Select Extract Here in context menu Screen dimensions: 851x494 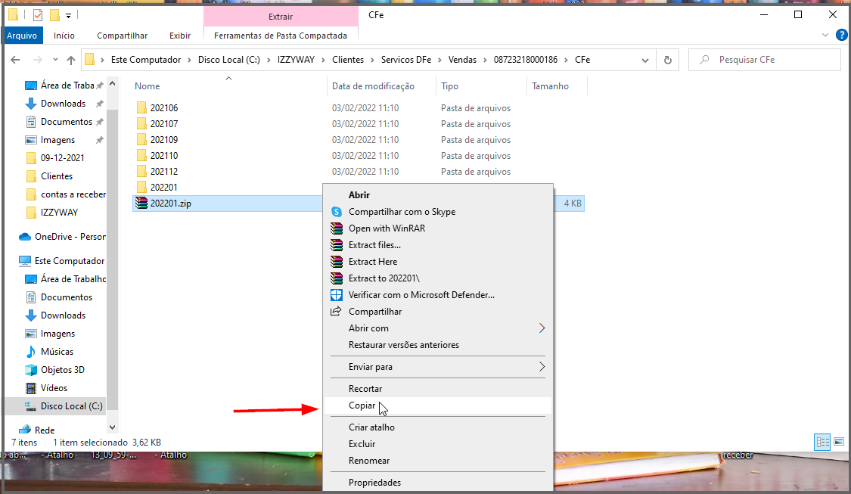coord(372,262)
